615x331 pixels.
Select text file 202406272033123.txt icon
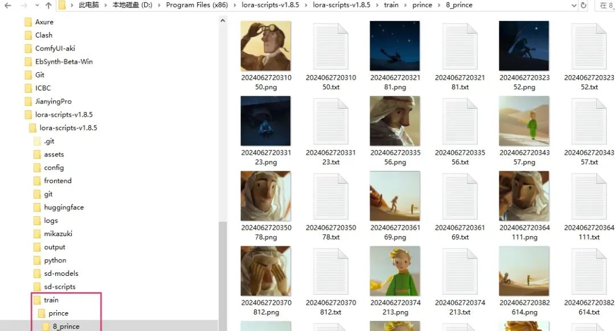(331, 121)
